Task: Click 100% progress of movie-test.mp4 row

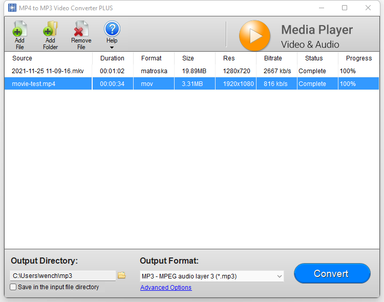Action: coord(348,84)
